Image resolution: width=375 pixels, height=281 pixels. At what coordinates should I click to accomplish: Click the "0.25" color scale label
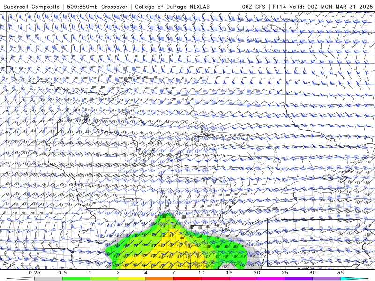click(x=35, y=273)
